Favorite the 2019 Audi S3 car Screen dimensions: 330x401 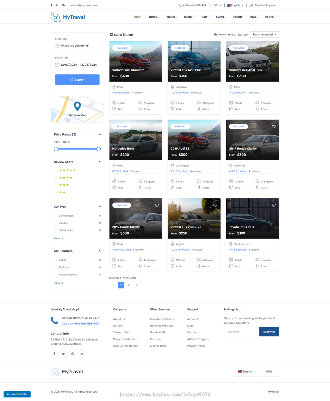[215, 127]
